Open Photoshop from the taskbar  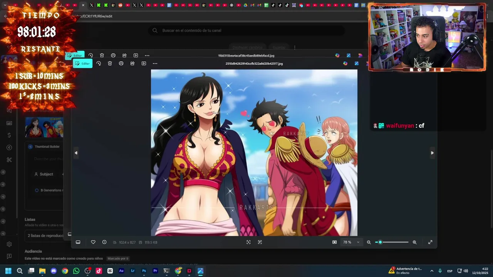coord(144,271)
